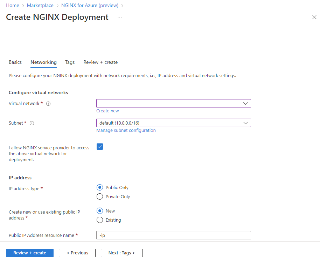The height and width of the screenshot is (261, 320).
Task: Switch to the Tags tab
Action: pyautogui.click(x=70, y=62)
